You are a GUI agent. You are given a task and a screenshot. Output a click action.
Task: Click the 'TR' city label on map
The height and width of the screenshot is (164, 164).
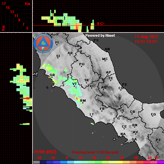pos(87,80)
